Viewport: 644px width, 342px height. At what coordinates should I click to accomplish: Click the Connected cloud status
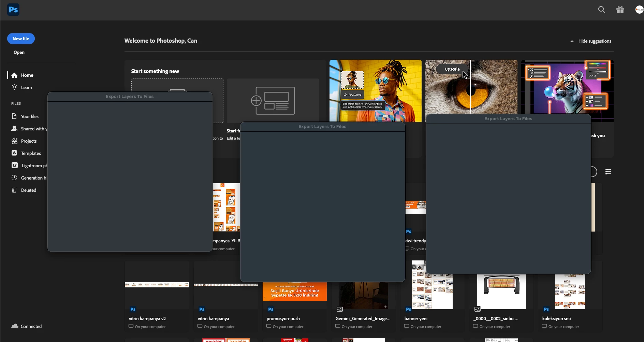pyautogui.click(x=27, y=326)
